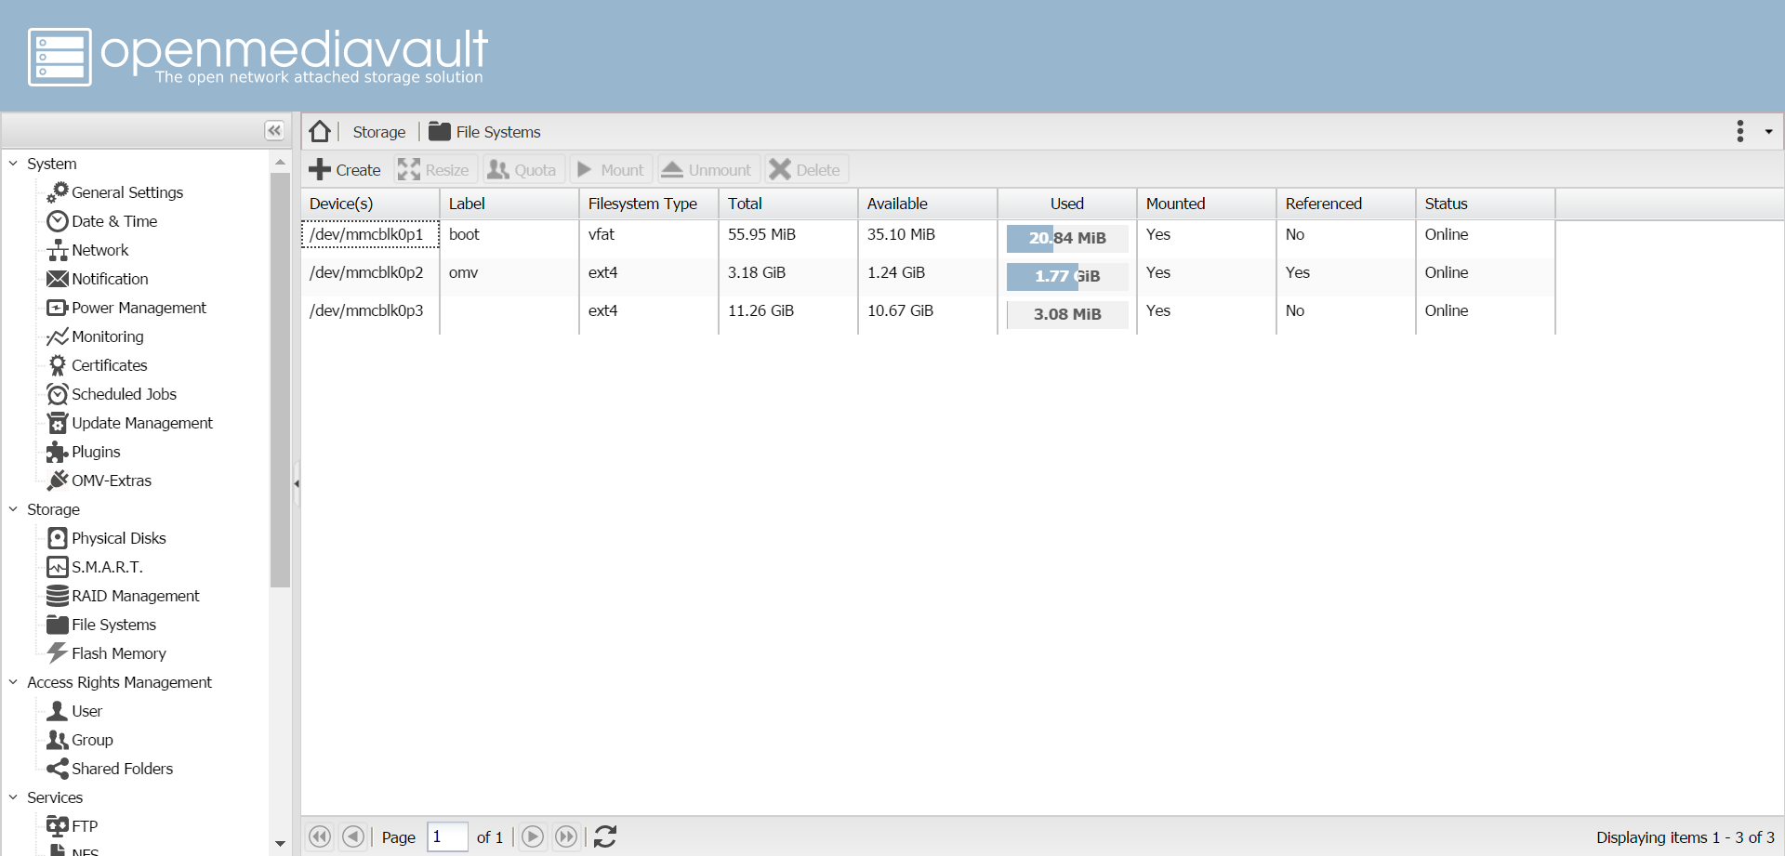The width and height of the screenshot is (1785, 856).
Task: Select the S.M.A.R.T. icon
Action: tap(58, 567)
